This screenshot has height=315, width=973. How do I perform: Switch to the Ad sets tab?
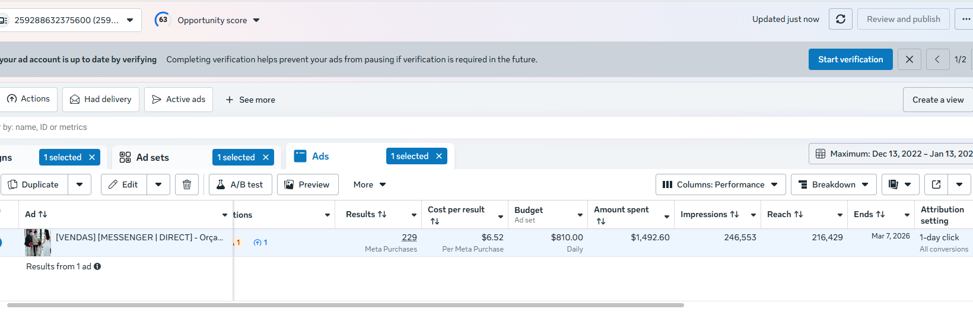click(x=152, y=157)
